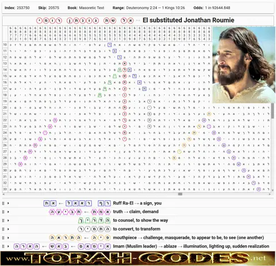This screenshot has width=276, height=266.
Task: Click the 'Ruff Ra-El → a sign, you' description
Action: pyautogui.click(x=137, y=203)
